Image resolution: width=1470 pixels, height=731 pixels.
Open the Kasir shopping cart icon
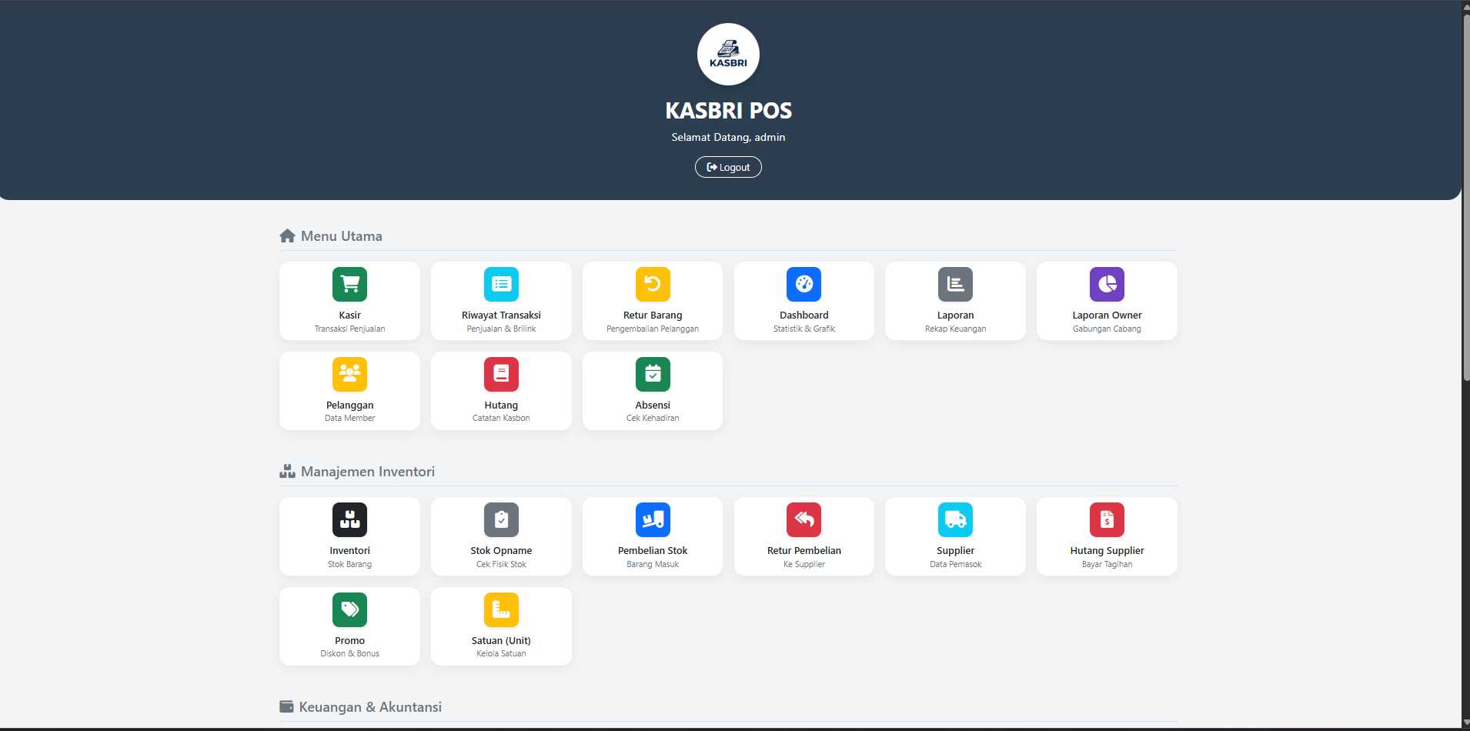point(349,285)
